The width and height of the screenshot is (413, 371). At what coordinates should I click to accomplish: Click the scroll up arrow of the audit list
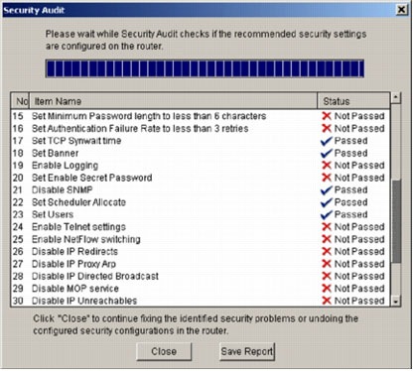pyautogui.click(x=396, y=97)
